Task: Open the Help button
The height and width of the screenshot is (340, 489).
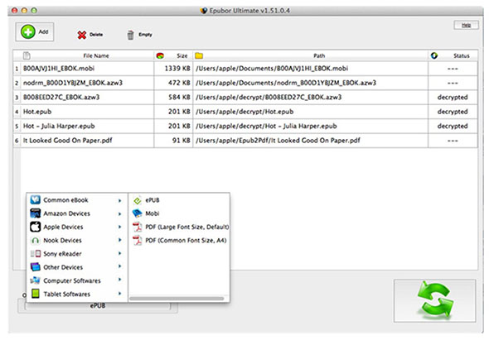Action: click(x=466, y=25)
